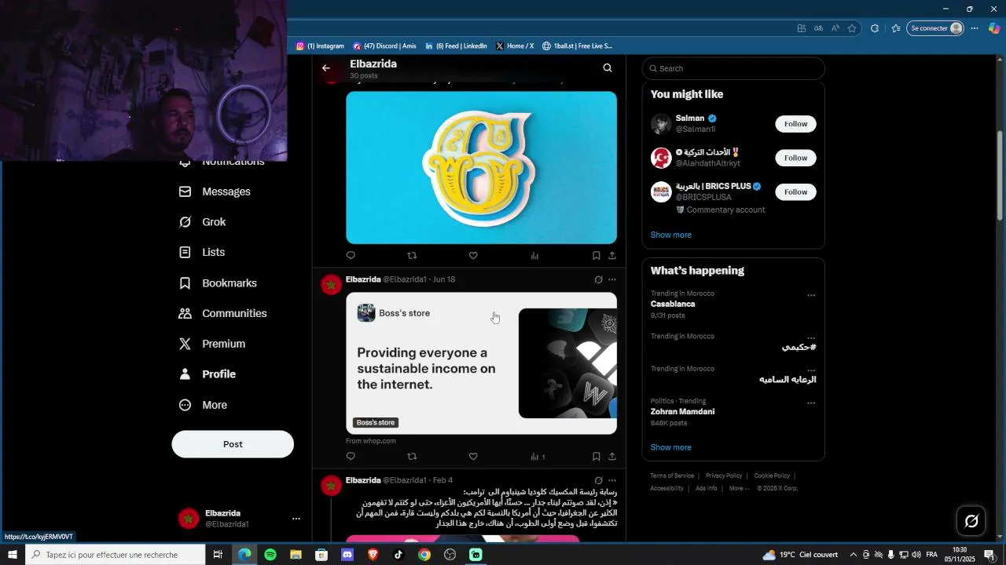Open the number 6 post image
This screenshot has width=1006, height=565.
(481, 168)
